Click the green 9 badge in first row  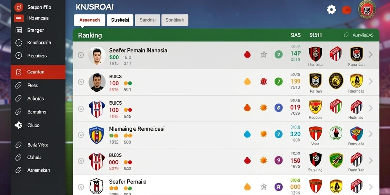(x=278, y=54)
